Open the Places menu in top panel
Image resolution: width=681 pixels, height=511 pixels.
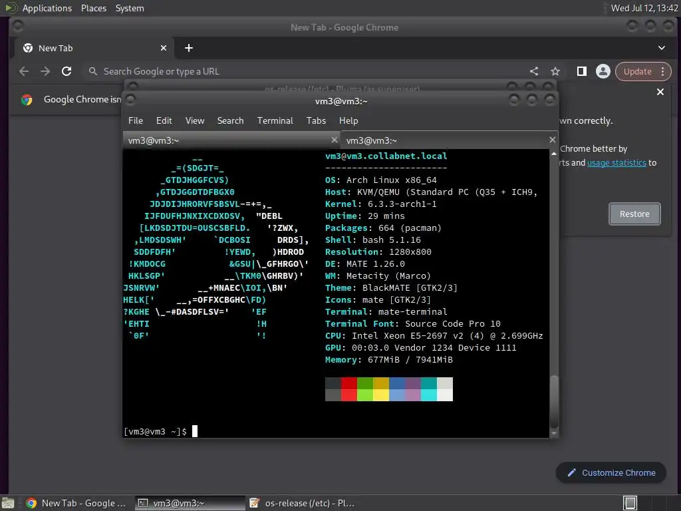[x=94, y=8]
